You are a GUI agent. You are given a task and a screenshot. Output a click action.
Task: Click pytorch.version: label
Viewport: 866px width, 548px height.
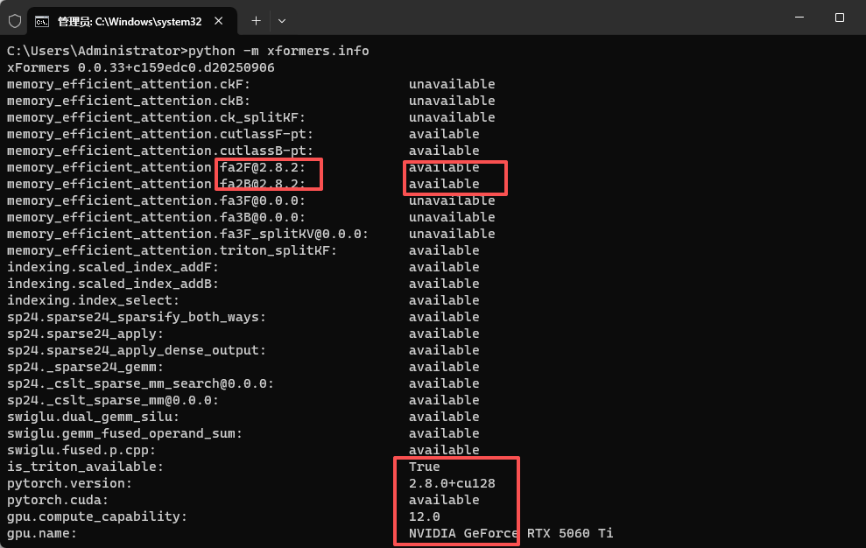(69, 483)
